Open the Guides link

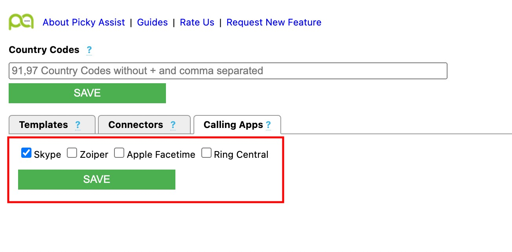(153, 22)
